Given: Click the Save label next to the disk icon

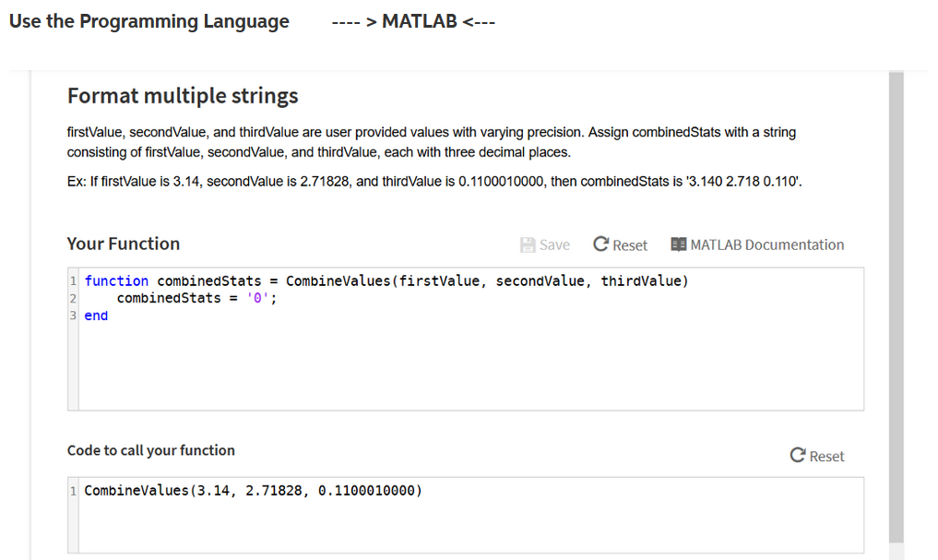Looking at the screenshot, I should coord(553,244).
